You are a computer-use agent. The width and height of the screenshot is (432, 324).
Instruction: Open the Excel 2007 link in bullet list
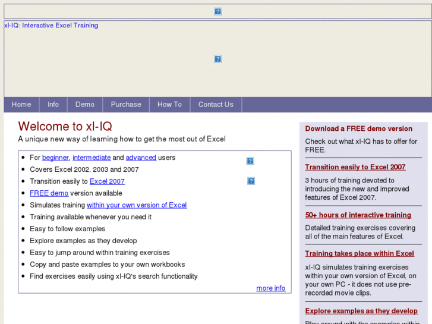(107, 181)
